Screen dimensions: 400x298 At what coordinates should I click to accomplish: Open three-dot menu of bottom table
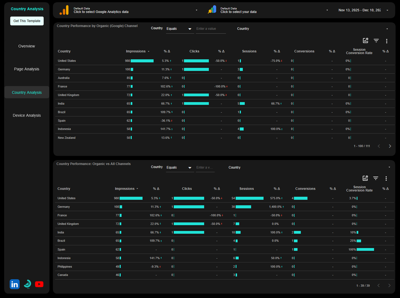pyautogui.click(x=386, y=179)
